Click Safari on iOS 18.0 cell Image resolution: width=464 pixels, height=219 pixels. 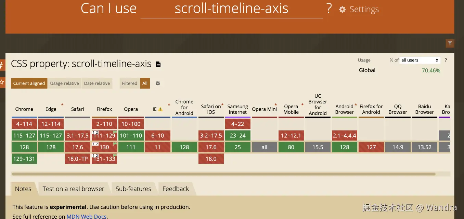coord(211,159)
